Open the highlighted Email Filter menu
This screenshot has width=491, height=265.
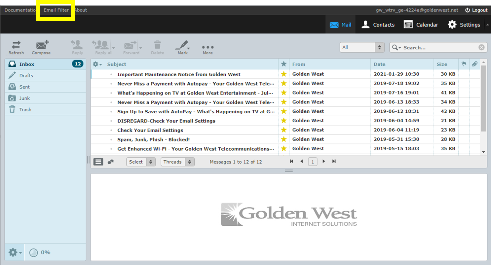pos(55,10)
